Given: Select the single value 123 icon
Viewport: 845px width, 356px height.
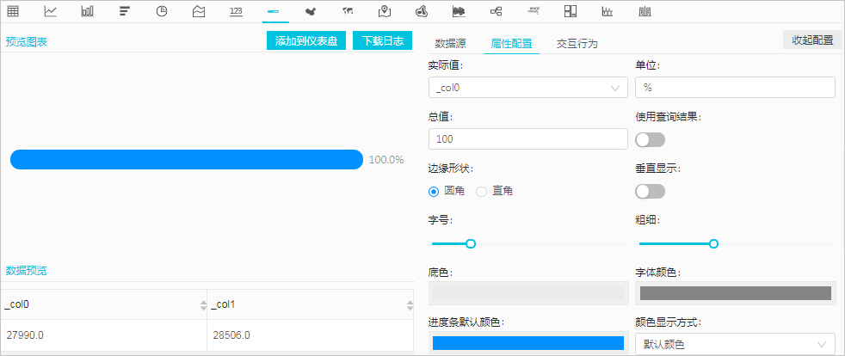Looking at the screenshot, I should click(236, 11).
